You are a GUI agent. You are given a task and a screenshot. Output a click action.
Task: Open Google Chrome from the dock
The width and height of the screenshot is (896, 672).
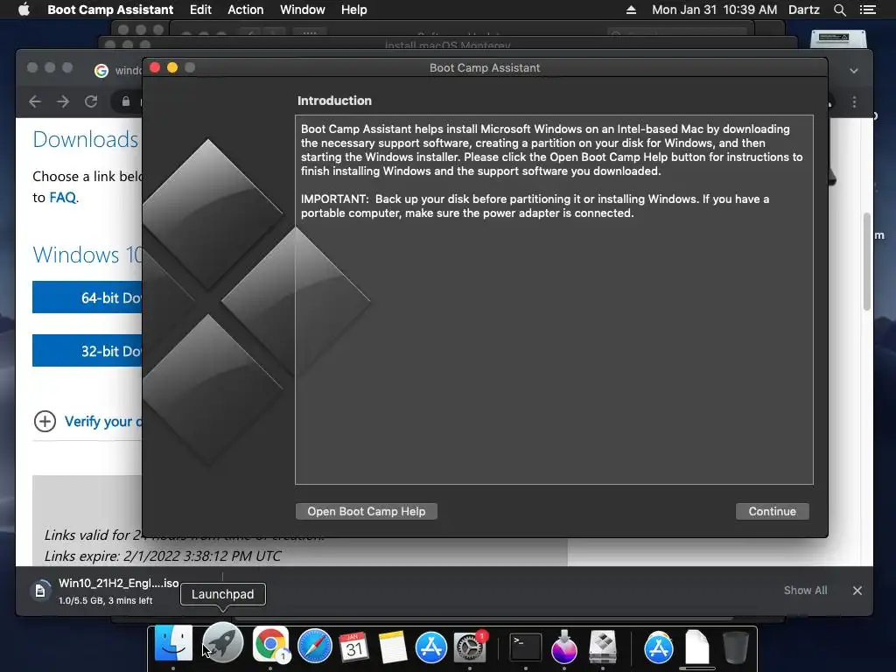(x=270, y=645)
